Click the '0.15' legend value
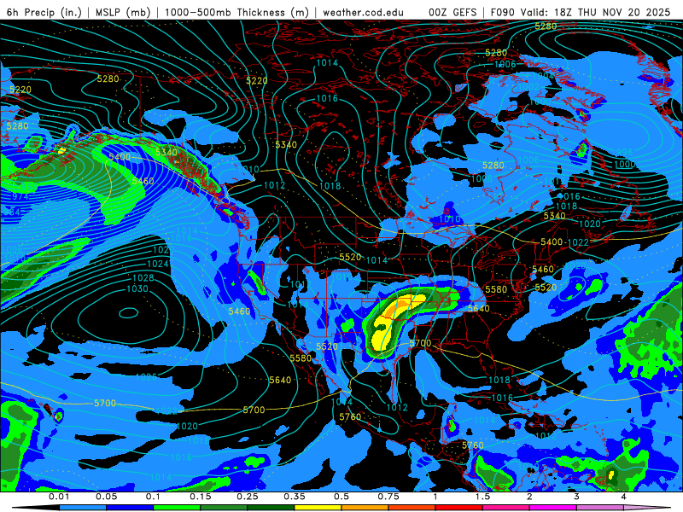The width and height of the screenshot is (683, 512). click(x=201, y=497)
